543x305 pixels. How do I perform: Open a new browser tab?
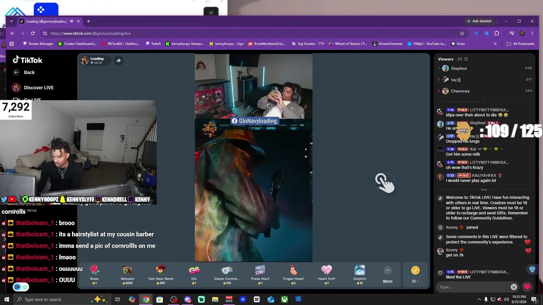coord(88,21)
